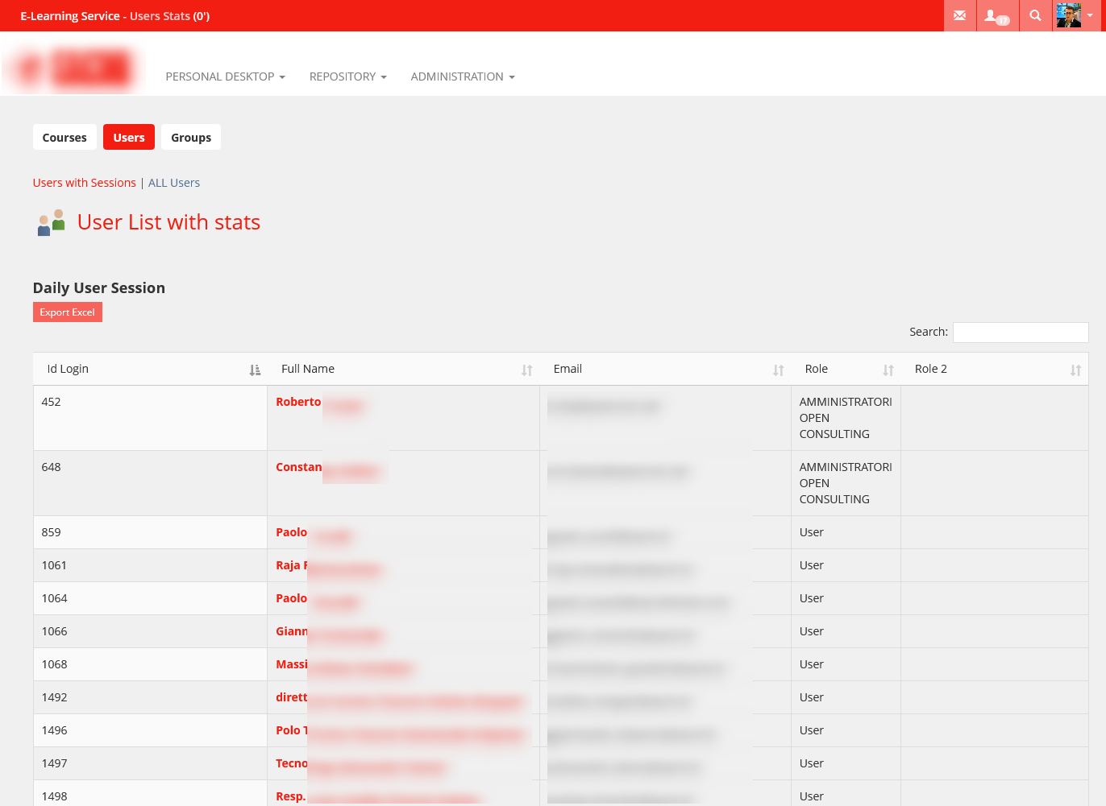1106x806 pixels.
Task: Sort by Role 2 column arrows
Action: click(1075, 370)
